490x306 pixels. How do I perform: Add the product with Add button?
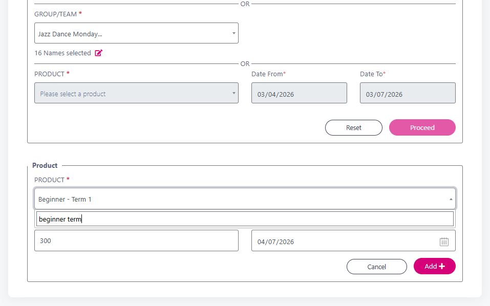point(434,267)
